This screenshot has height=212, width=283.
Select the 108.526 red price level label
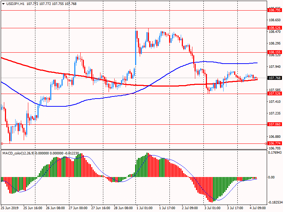(275, 28)
